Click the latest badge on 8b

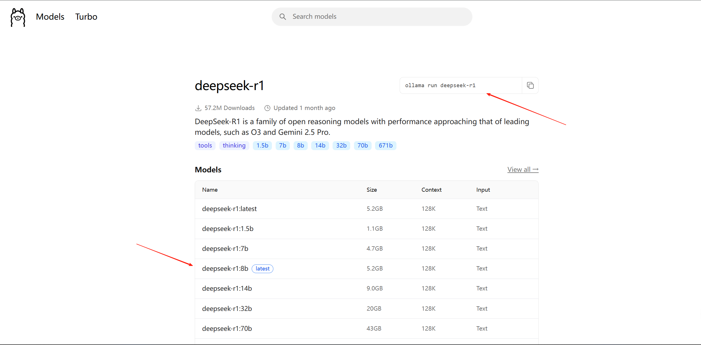(262, 269)
